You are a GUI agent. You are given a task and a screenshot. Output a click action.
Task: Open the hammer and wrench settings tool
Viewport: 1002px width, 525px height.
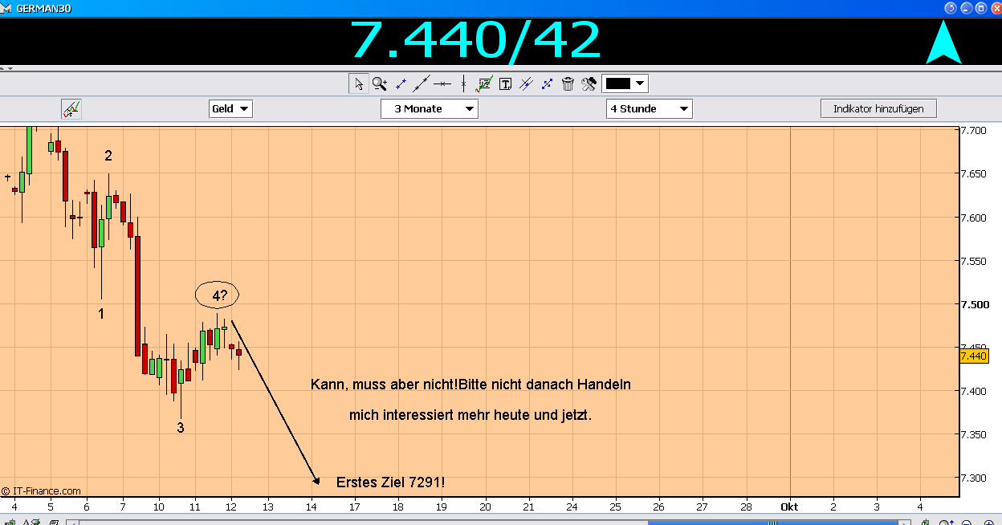(589, 83)
